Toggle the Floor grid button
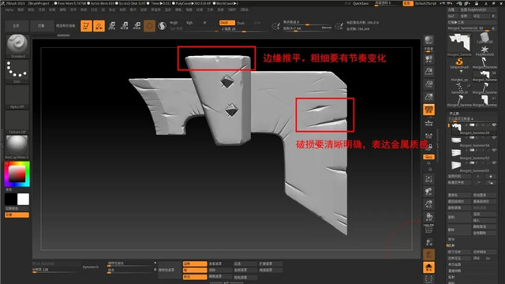 (428, 122)
